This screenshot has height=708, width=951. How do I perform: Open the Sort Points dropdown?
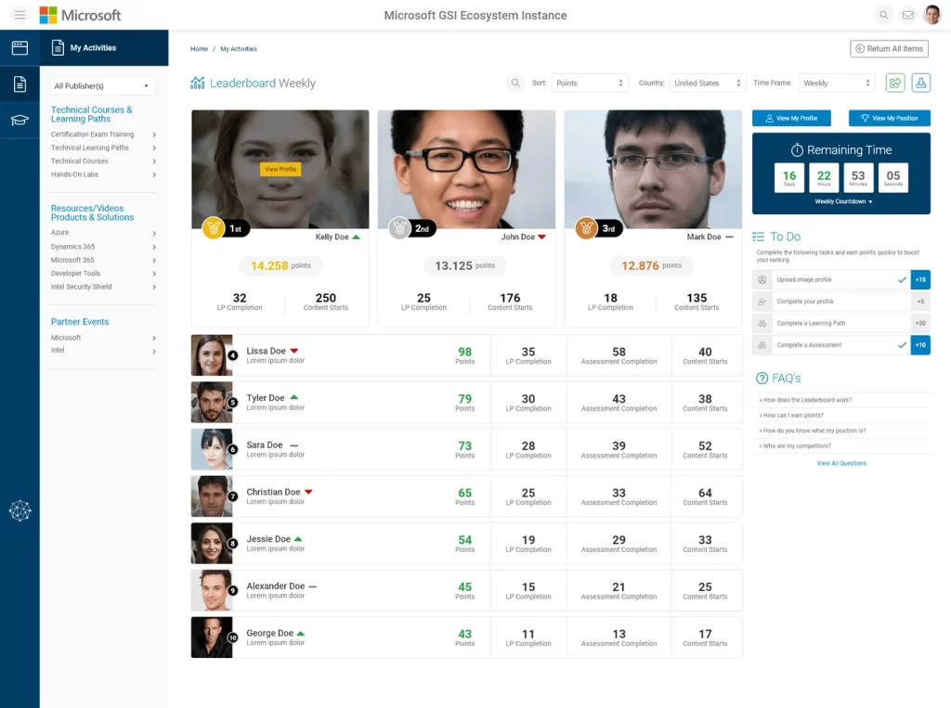pos(589,83)
